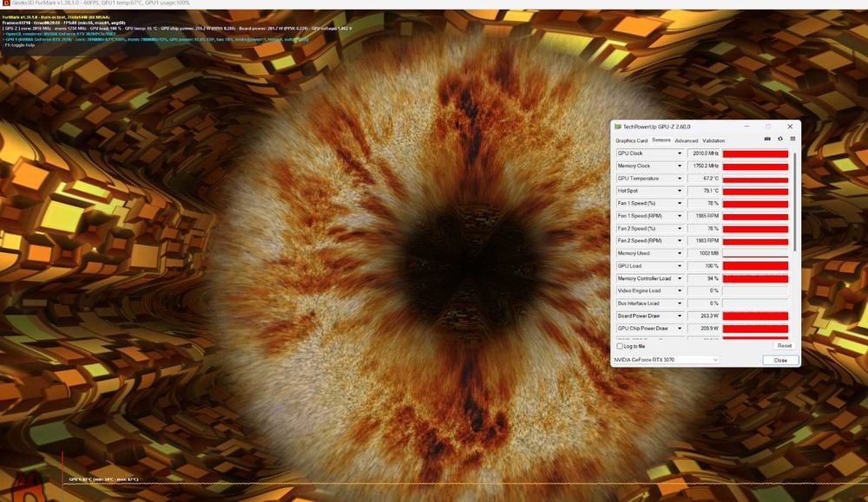Open the Hot Spot sensor dropdown
This screenshot has width=868, height=502.
[x=680, y=191]
